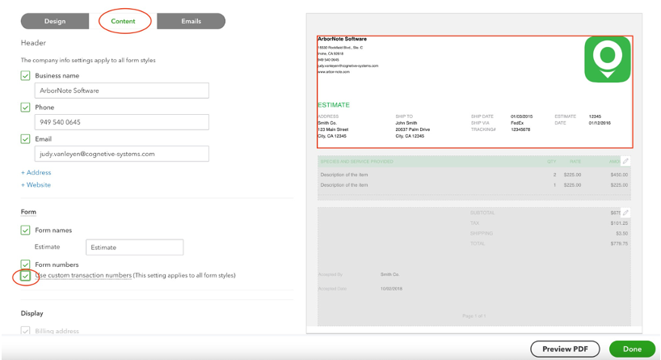661x360 pixels.
Task: Toggle the Email checkbox
Action: [x=25, y=139]
